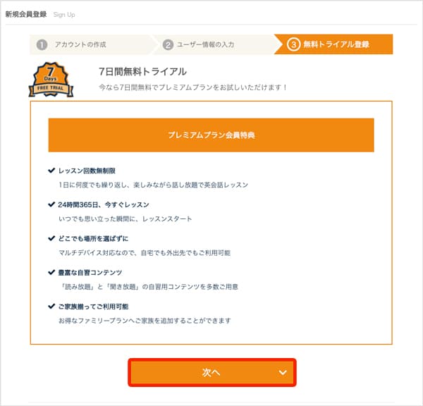This screenshot has height=406, width=423.
Task: Click the step 3 number circle
Action: [x=293, y=45]
